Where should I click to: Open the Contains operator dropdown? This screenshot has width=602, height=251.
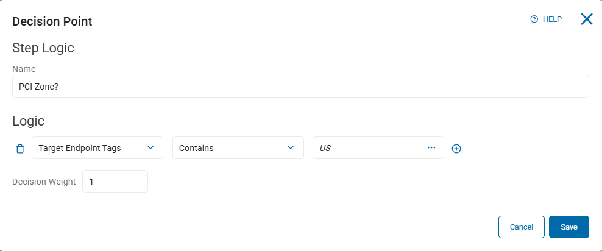point(232,148)
